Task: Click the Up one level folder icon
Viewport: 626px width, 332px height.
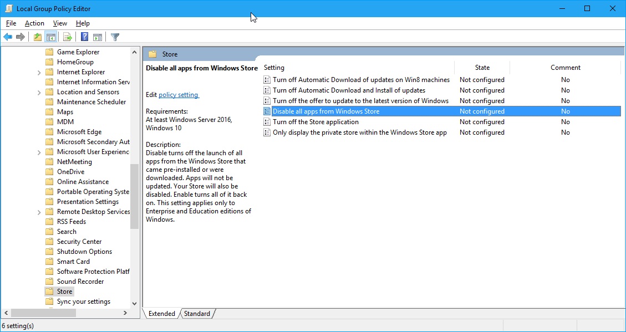Action: pos(38,37)
